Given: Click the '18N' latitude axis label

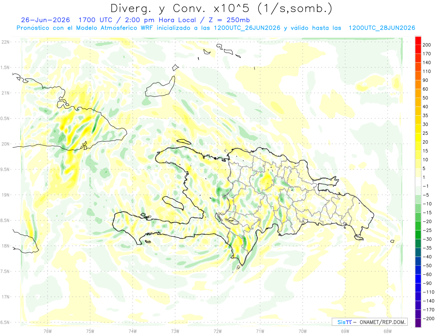Looking at the screenshot, I should (x=5, y=246).
